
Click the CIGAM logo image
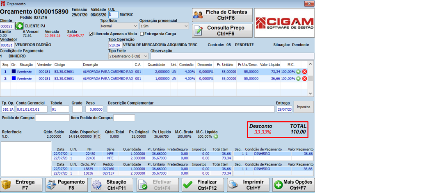[284, 23]
